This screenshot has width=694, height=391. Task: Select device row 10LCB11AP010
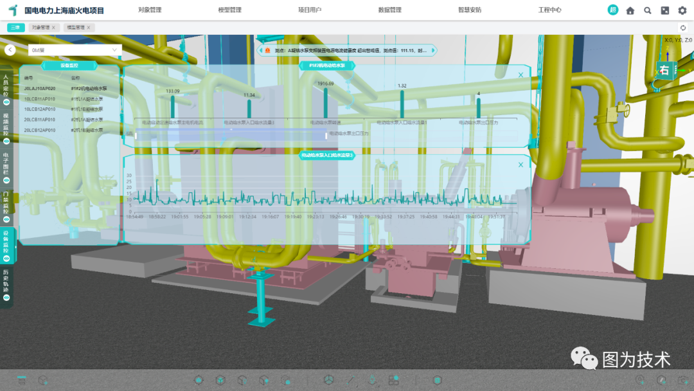(x=40, y=99)
